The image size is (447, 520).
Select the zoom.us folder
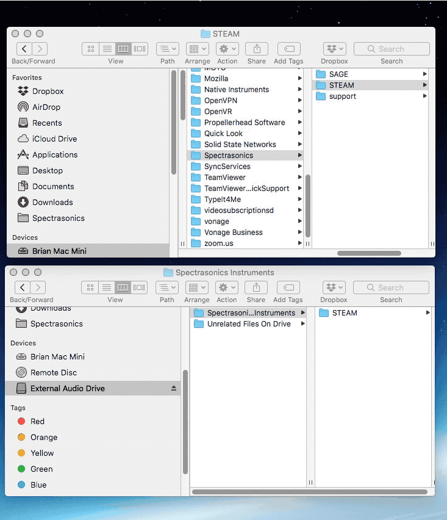coord(246,243)
